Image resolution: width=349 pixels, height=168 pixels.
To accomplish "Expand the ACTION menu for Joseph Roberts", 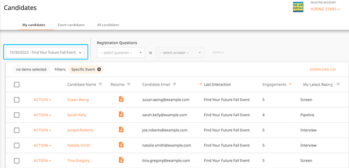I will click(42, 130).
